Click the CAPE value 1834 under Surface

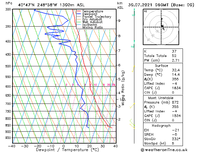[x=176, y=88]
